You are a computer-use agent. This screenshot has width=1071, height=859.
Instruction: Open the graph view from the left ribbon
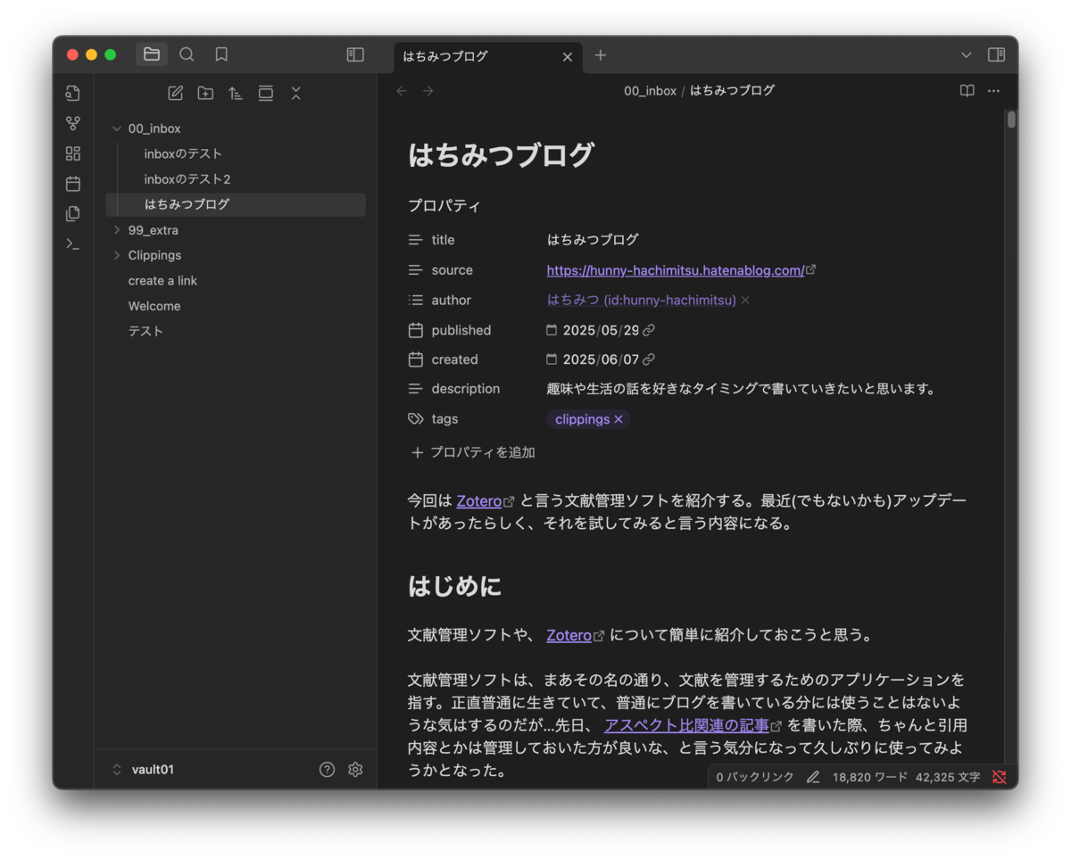72,123
